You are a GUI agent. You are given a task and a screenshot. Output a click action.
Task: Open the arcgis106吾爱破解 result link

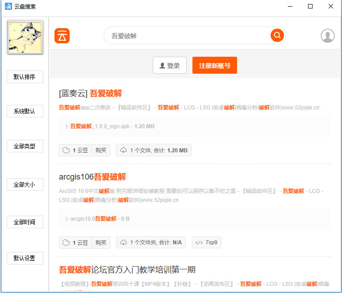[92, 176]
